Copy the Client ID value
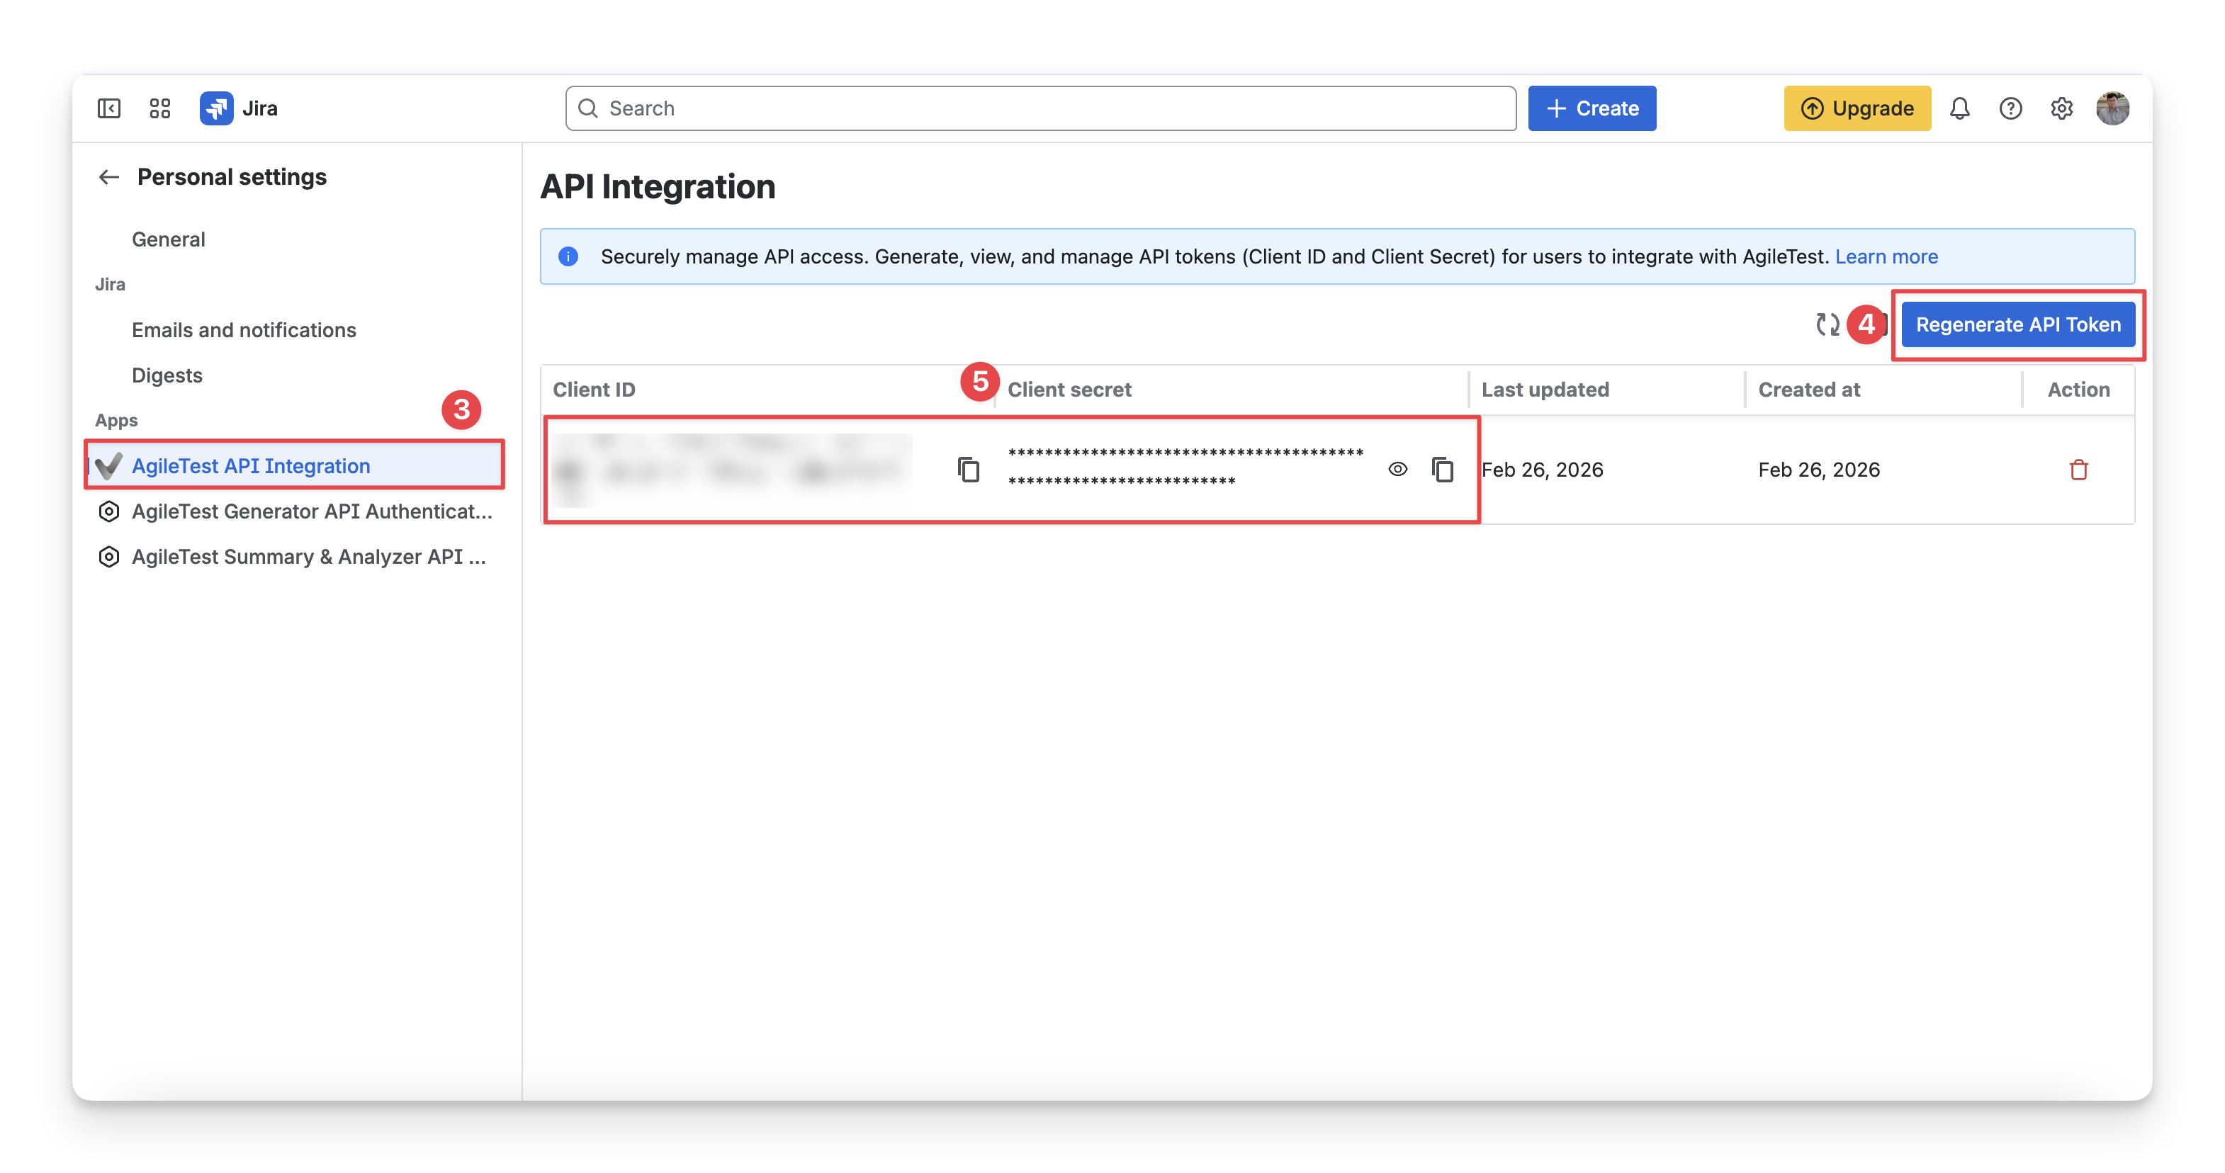2225x1173 pixels. click(968, 470)
